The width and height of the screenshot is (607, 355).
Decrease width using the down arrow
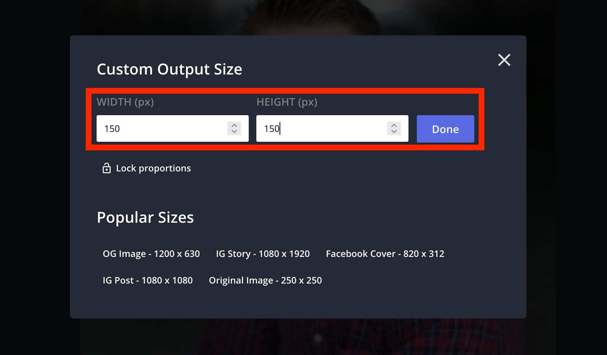point(234,132)
